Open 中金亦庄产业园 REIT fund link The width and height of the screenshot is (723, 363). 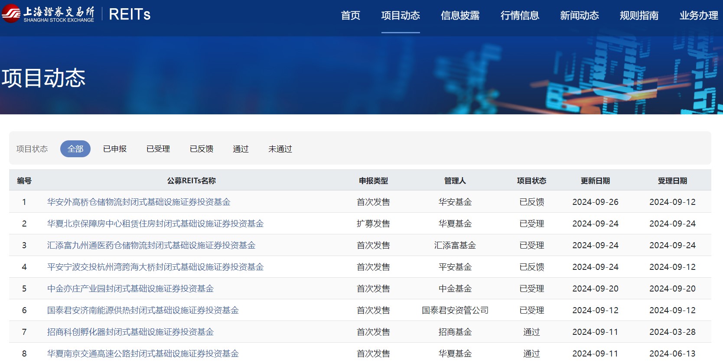pyautogui.click(x=130, y=288)
